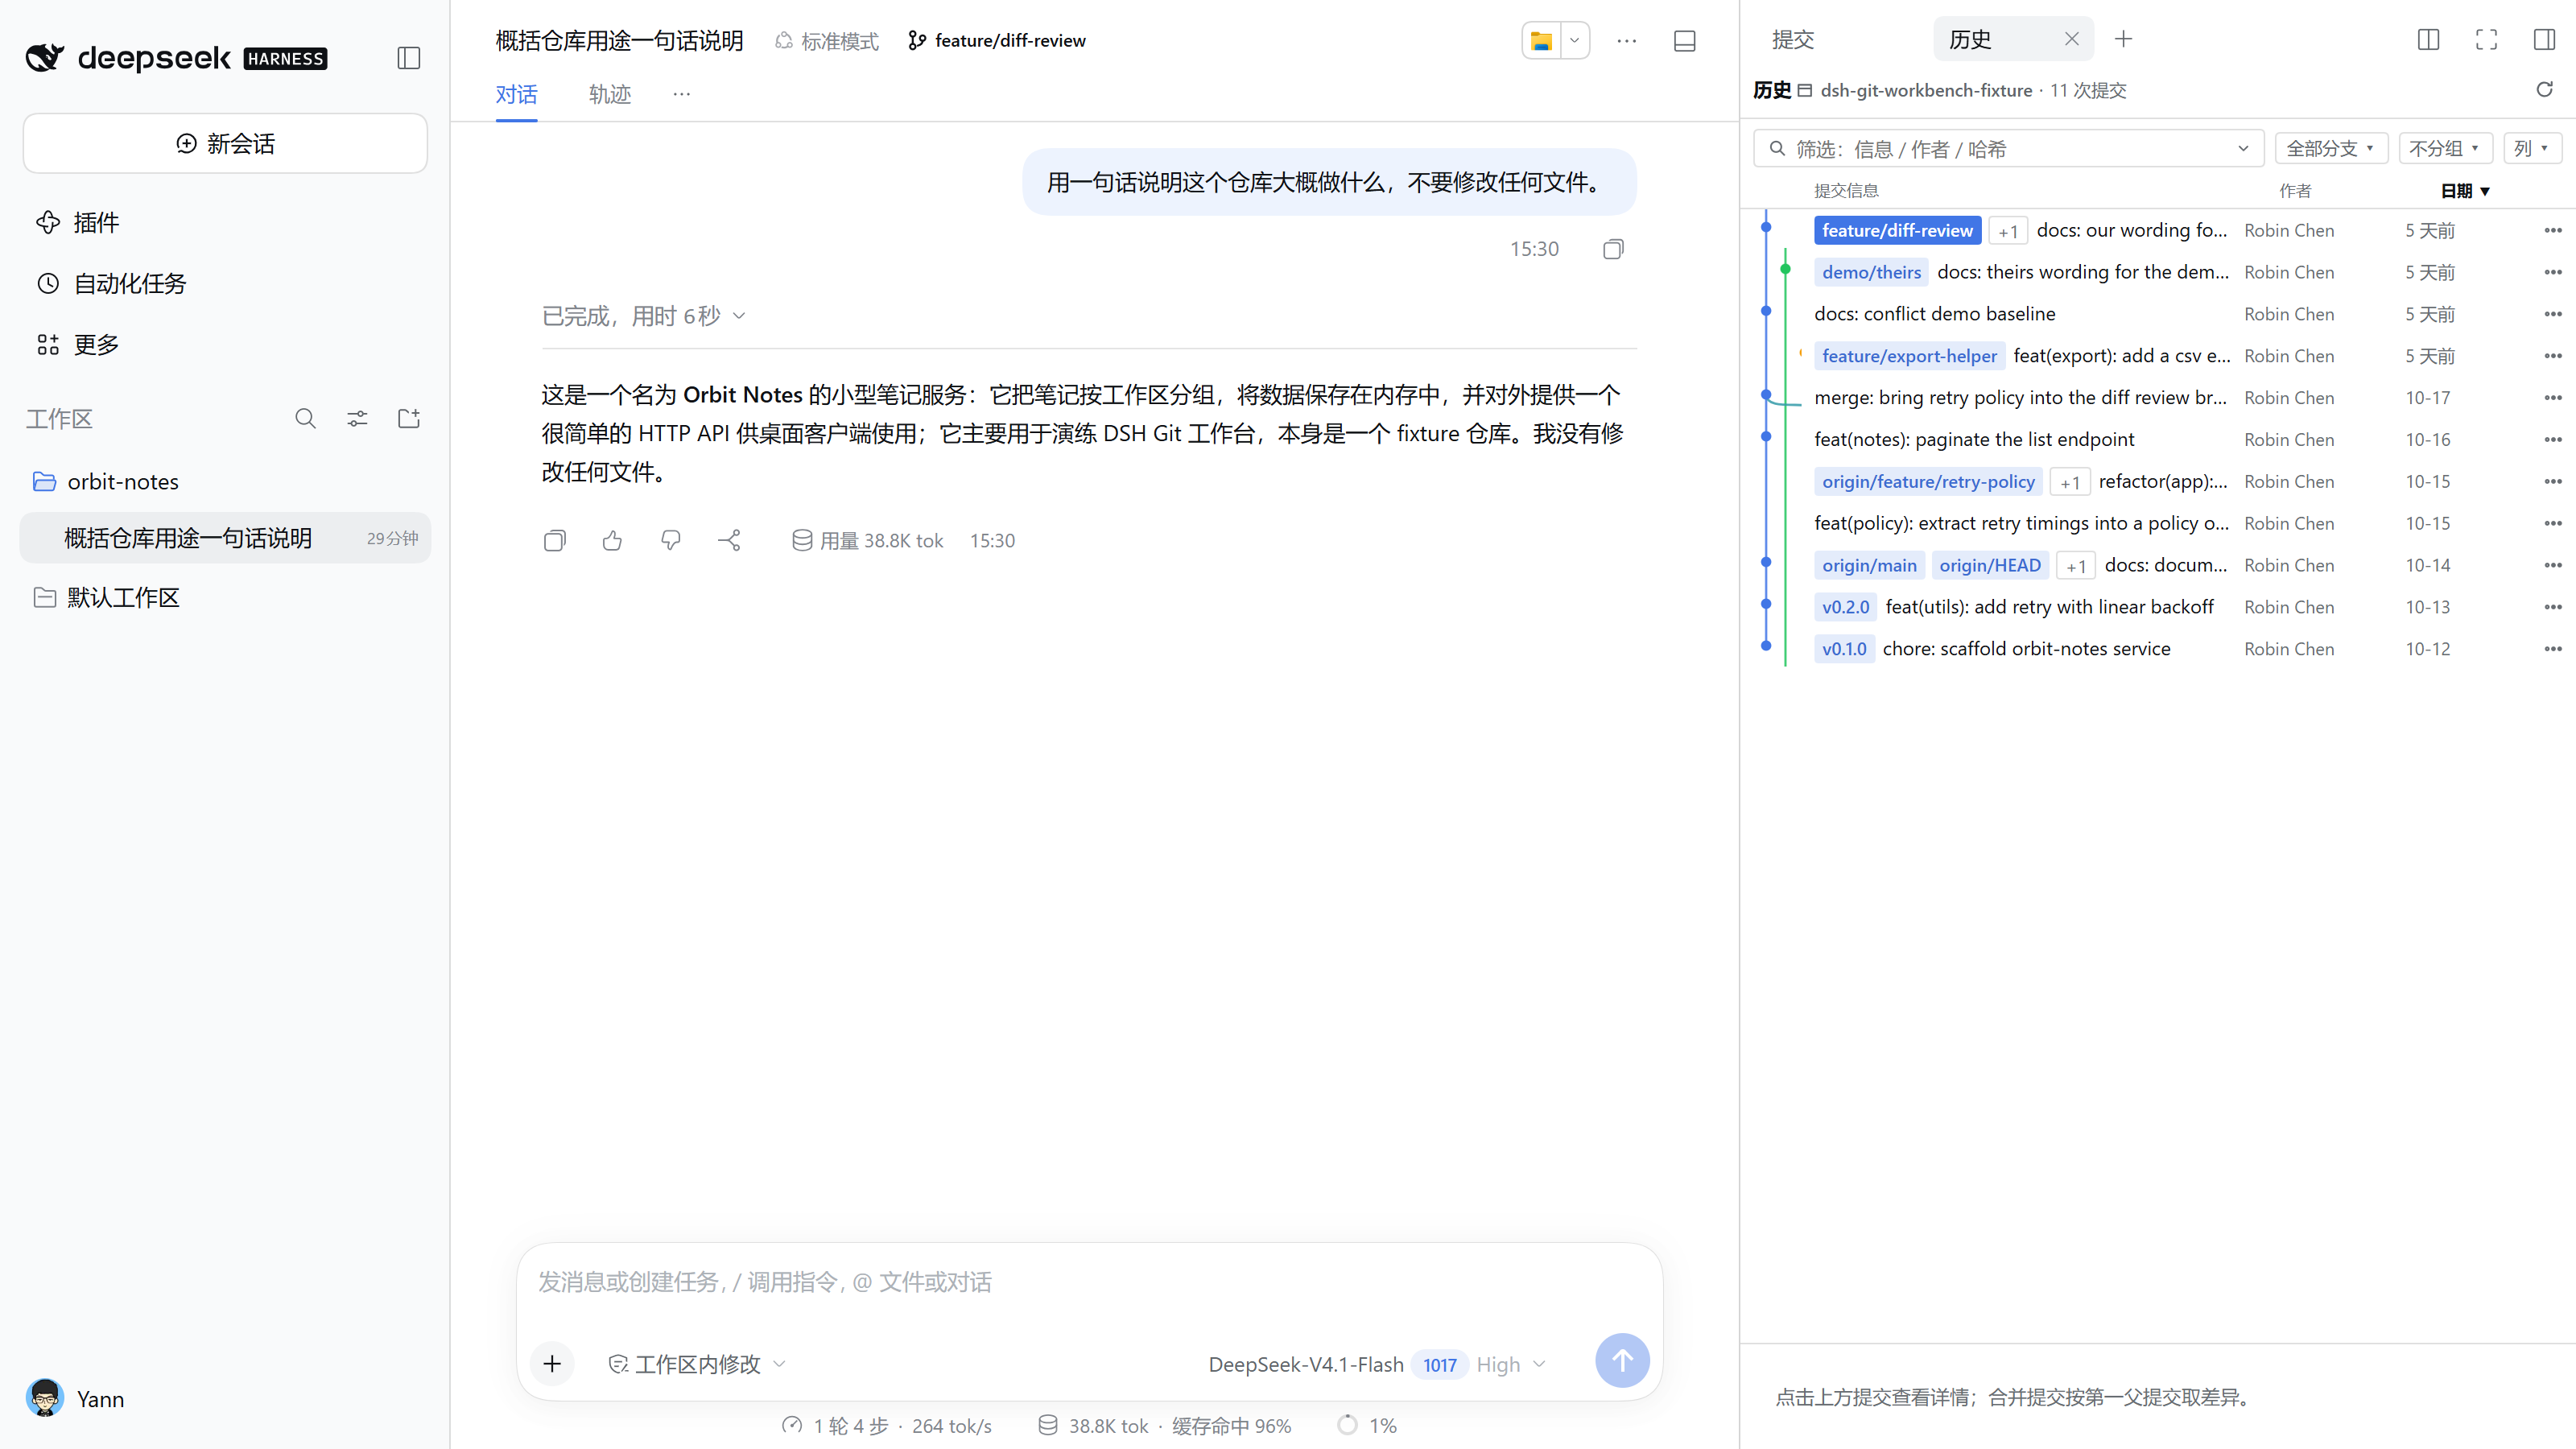Screen dimensions: 2576x1449
Task: Split the right panel into columns
Action: click(x=2428, y=39)
